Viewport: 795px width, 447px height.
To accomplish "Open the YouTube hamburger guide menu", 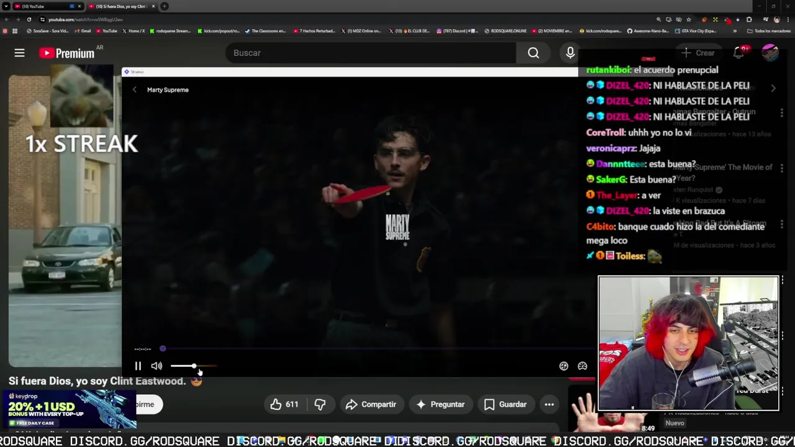I will point(19,53).
